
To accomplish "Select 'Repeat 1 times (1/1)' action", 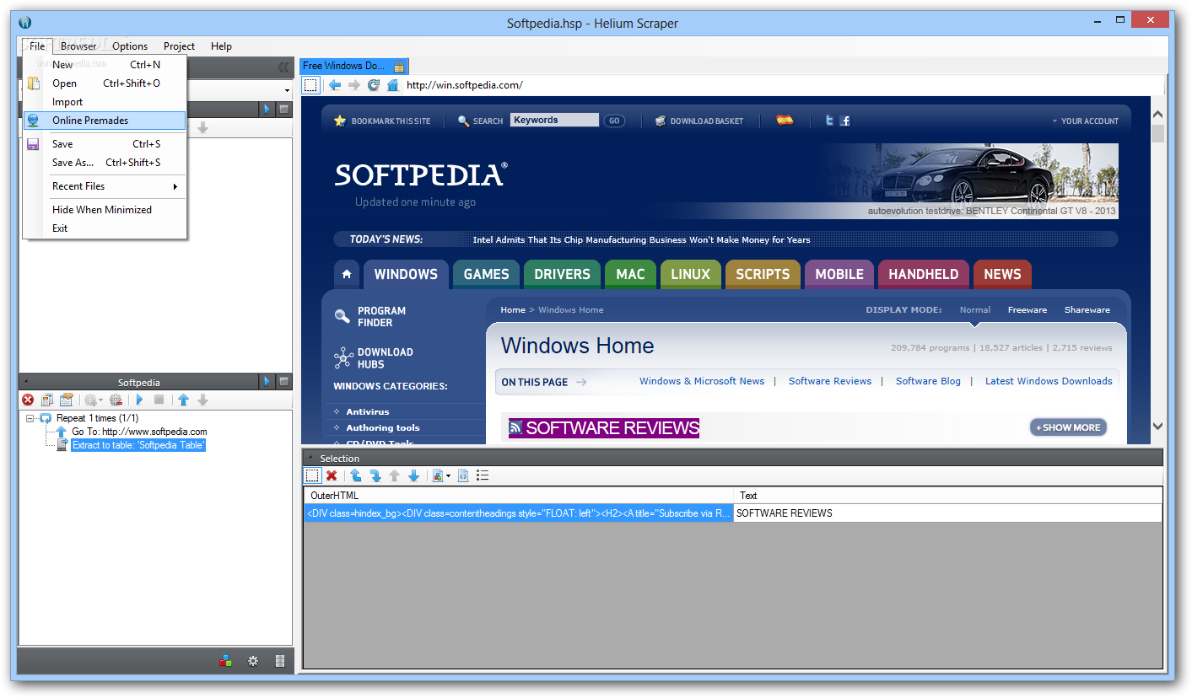I will pos(98,418).
